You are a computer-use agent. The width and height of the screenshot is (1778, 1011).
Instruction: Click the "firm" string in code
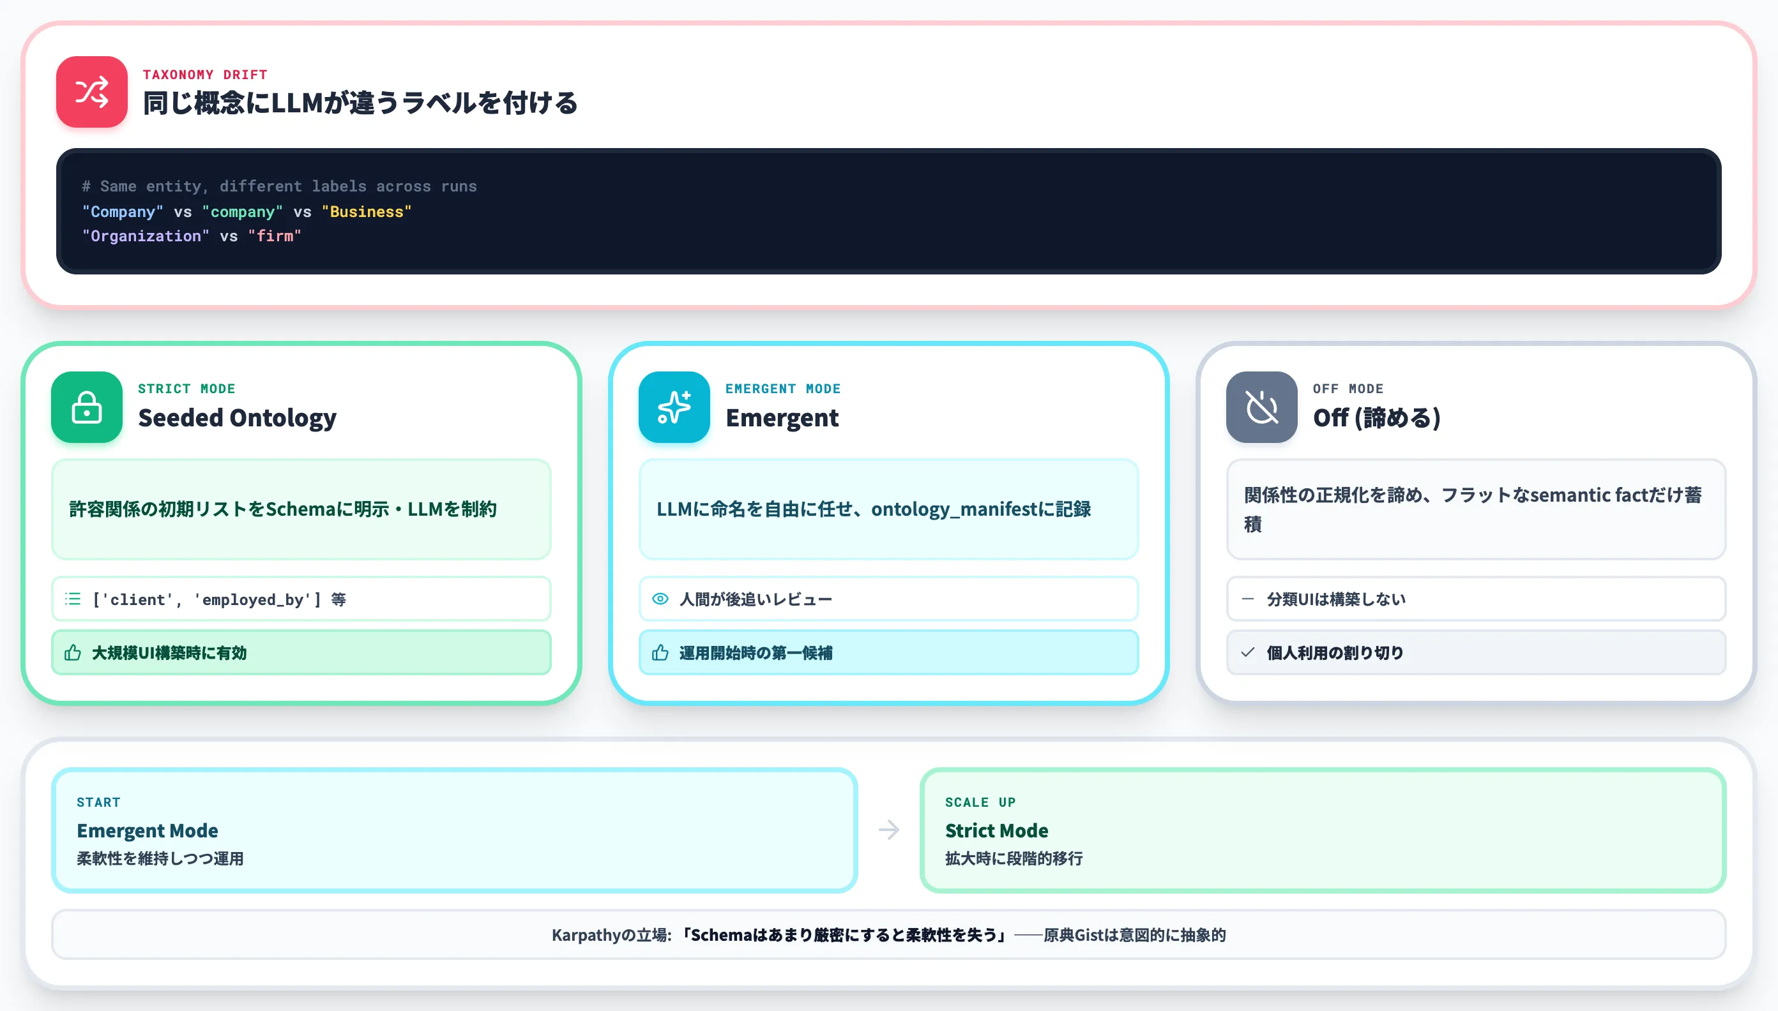tap(275, 236)
